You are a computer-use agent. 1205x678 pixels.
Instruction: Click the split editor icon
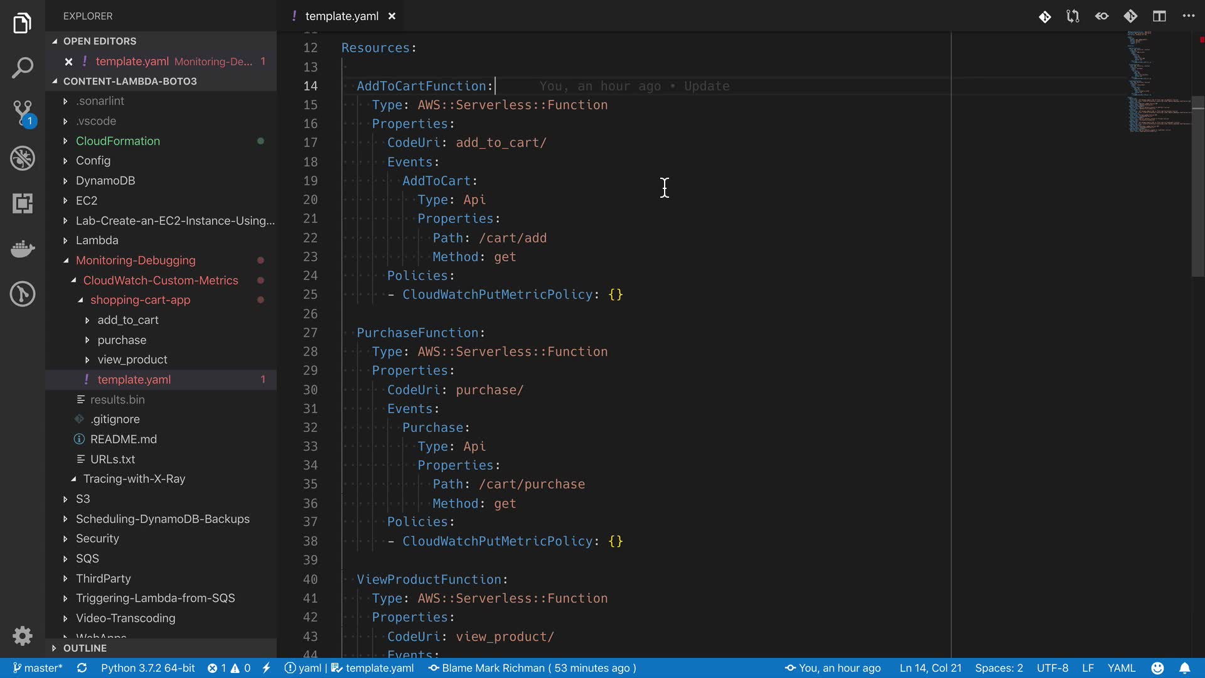1159,16
